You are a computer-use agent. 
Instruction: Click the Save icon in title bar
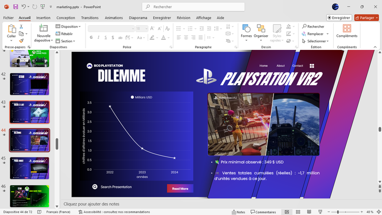(16, 7)
